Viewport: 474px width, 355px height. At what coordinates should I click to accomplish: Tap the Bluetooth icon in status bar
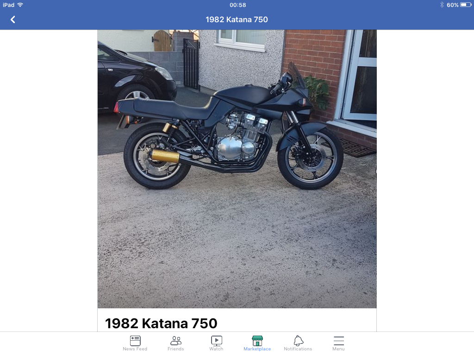click(x=442, y=5)
